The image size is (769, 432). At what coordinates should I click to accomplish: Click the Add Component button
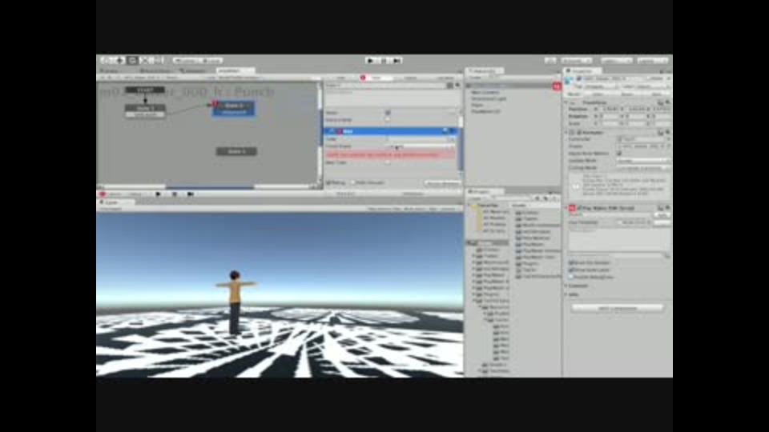617,309
